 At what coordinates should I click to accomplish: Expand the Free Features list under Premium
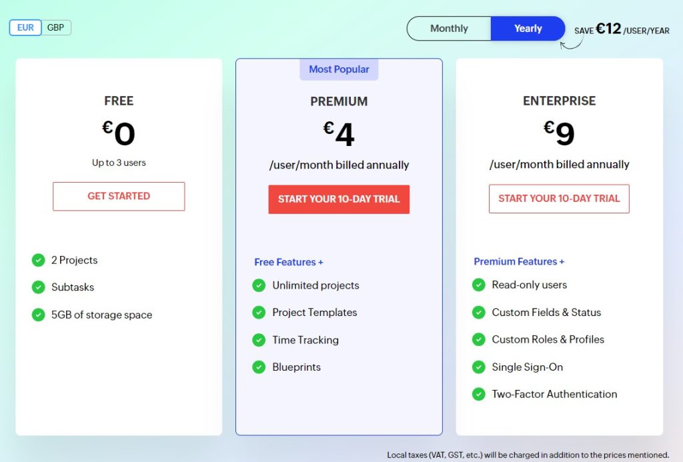pos(288,262)
